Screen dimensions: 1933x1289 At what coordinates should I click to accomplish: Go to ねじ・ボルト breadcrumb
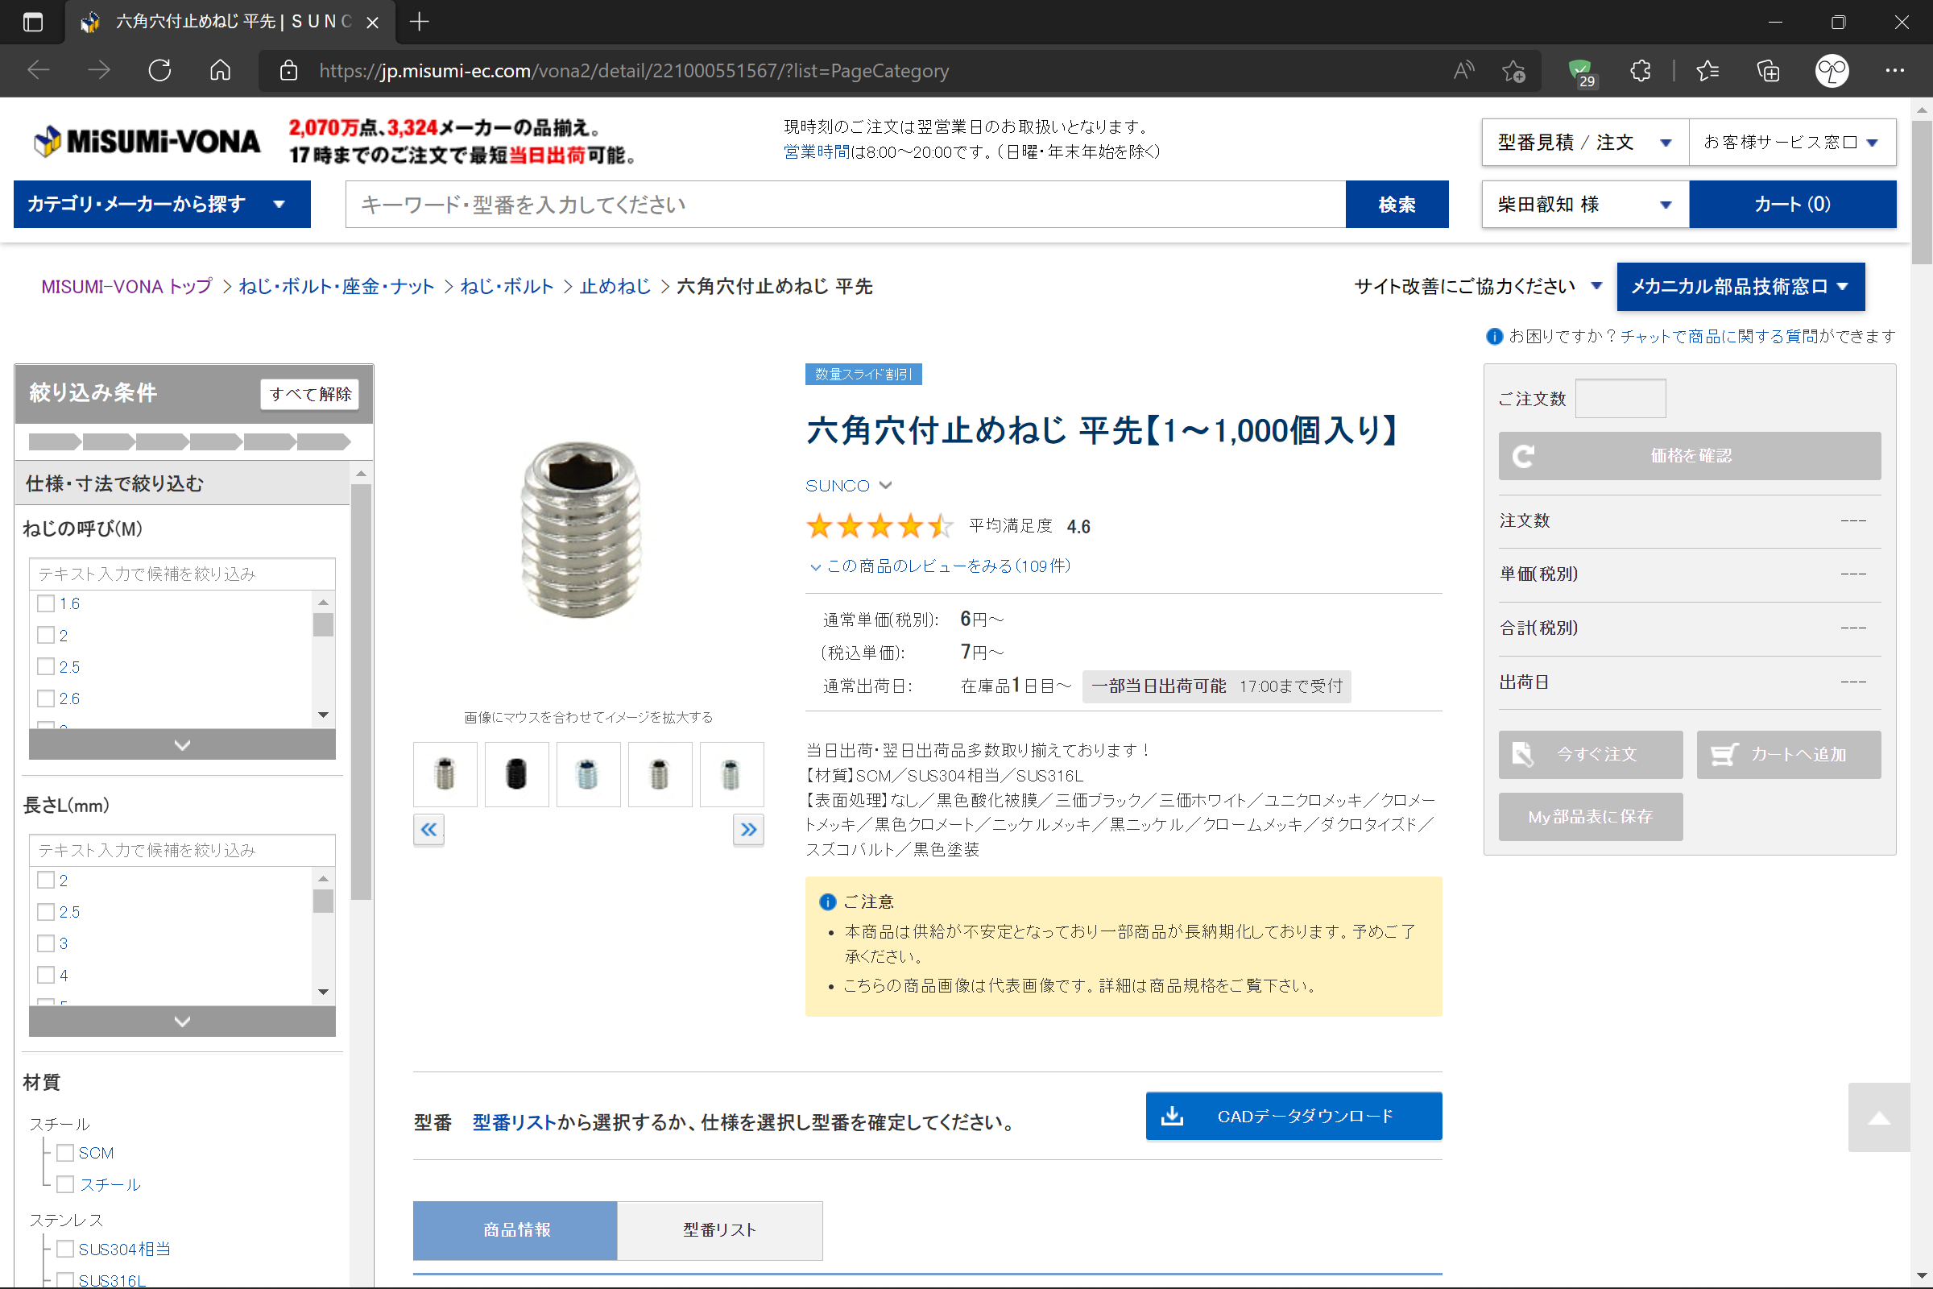tap(507, 286)
